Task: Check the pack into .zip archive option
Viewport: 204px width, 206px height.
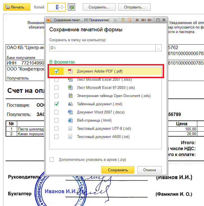Action: pos(51,160)
